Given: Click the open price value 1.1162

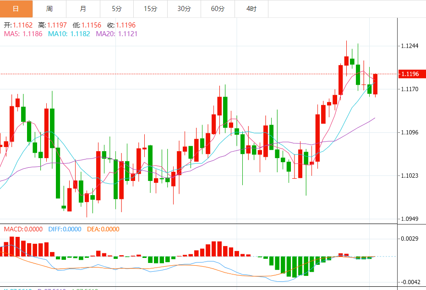Looking at the screenshot, I should 22,25.
